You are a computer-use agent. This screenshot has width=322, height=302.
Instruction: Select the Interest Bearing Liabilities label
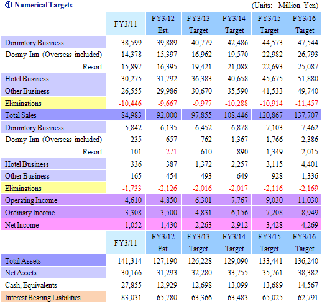pyautogui.click(x=53, y=297)
